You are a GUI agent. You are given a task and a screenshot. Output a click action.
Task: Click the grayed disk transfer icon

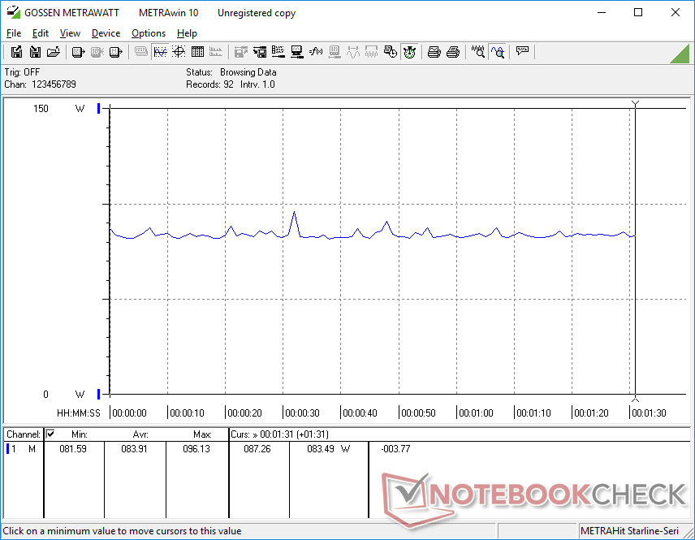240,52
